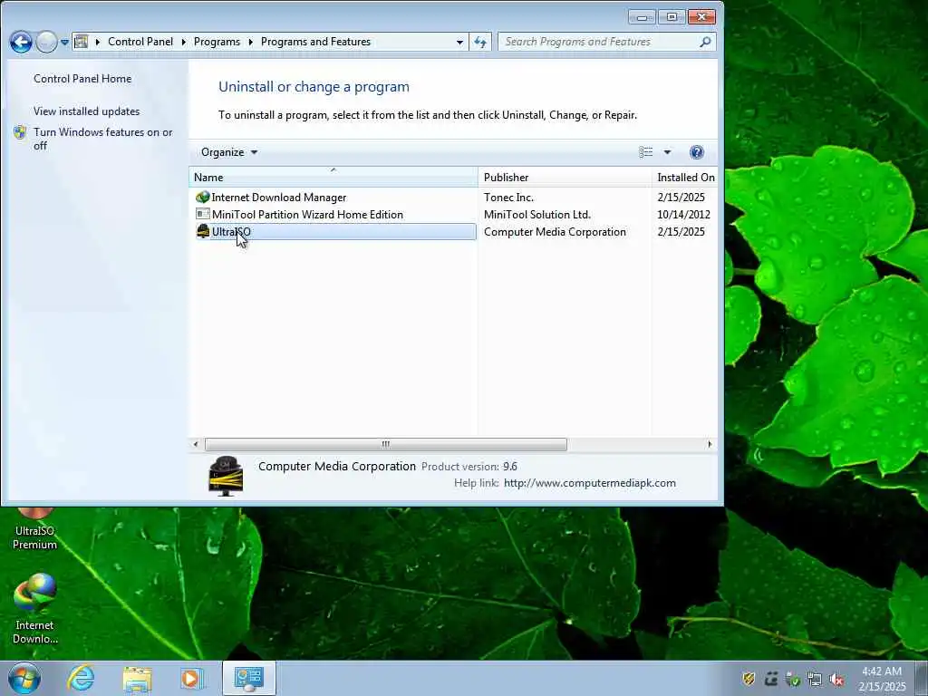The image size is (928, 696).
Task: Click Computer Media Corporation publisher cell in list
Action: 555,231
